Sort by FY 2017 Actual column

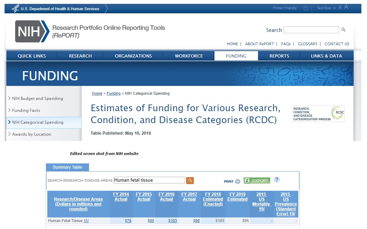pyautogui.click(x=189, y=197)
